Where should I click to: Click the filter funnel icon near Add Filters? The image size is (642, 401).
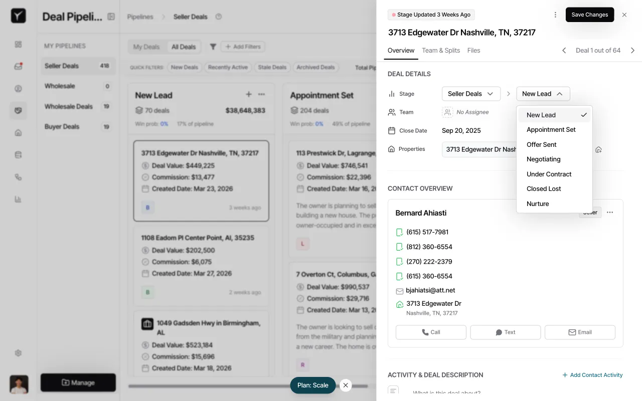tap(213, 47)
